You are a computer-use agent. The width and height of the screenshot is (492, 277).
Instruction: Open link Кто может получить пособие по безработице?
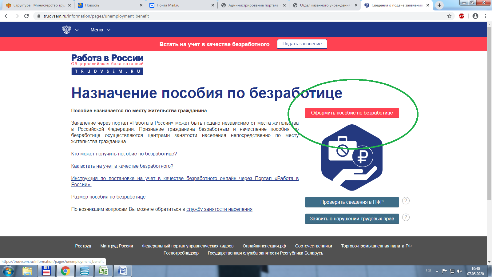point(124,154)
